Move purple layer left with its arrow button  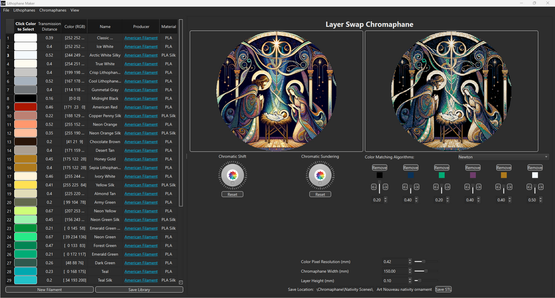(467, 187)
